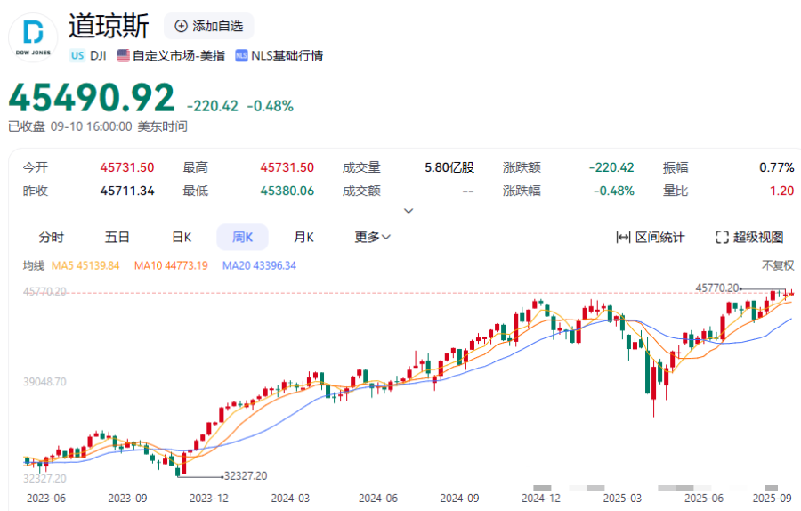Open the 更多 period dropdown

pyautogui.click(x=372, y=237)
